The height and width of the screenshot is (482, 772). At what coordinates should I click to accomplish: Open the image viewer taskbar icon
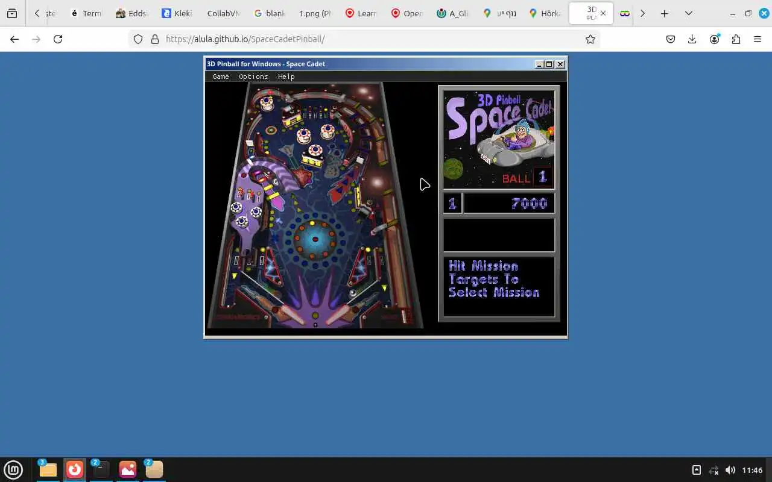(x=128, y=469)
